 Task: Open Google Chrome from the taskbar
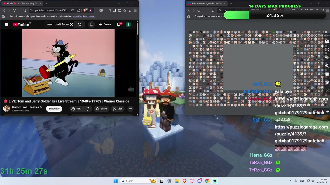207,181
